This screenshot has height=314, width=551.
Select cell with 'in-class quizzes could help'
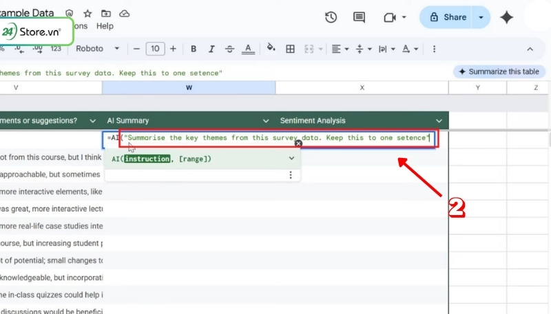tap(51, 295)
